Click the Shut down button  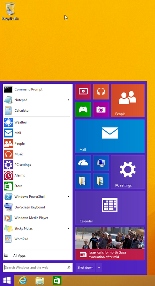point(85,267)
